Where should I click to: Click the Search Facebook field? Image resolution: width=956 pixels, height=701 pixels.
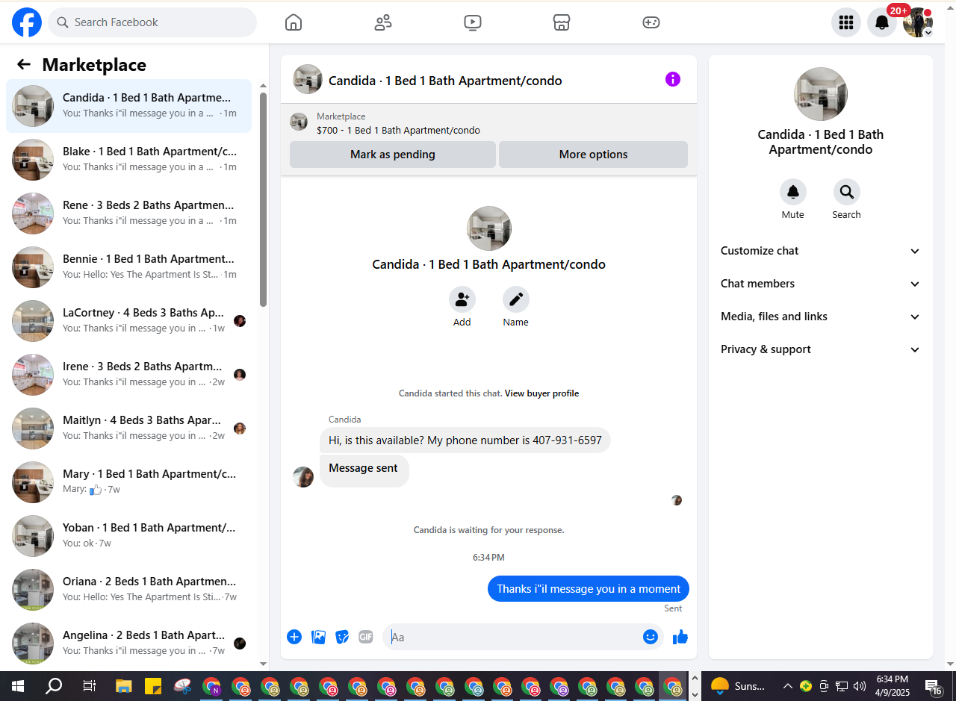(x=152, y=22)
